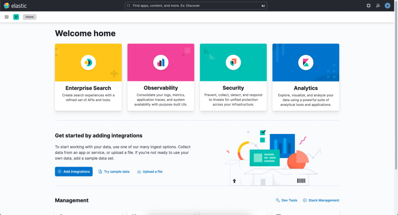Image resolution: width=398 pixels, height=215 pixels.
Task: Click the Enterprise Search description text
Action: click(88, 98)
